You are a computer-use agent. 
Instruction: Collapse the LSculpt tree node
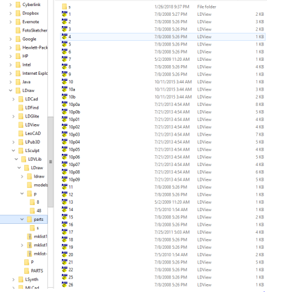tap(13, 150)
